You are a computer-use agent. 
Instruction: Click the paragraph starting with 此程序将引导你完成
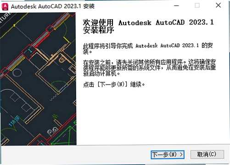(x=148, y=48)
